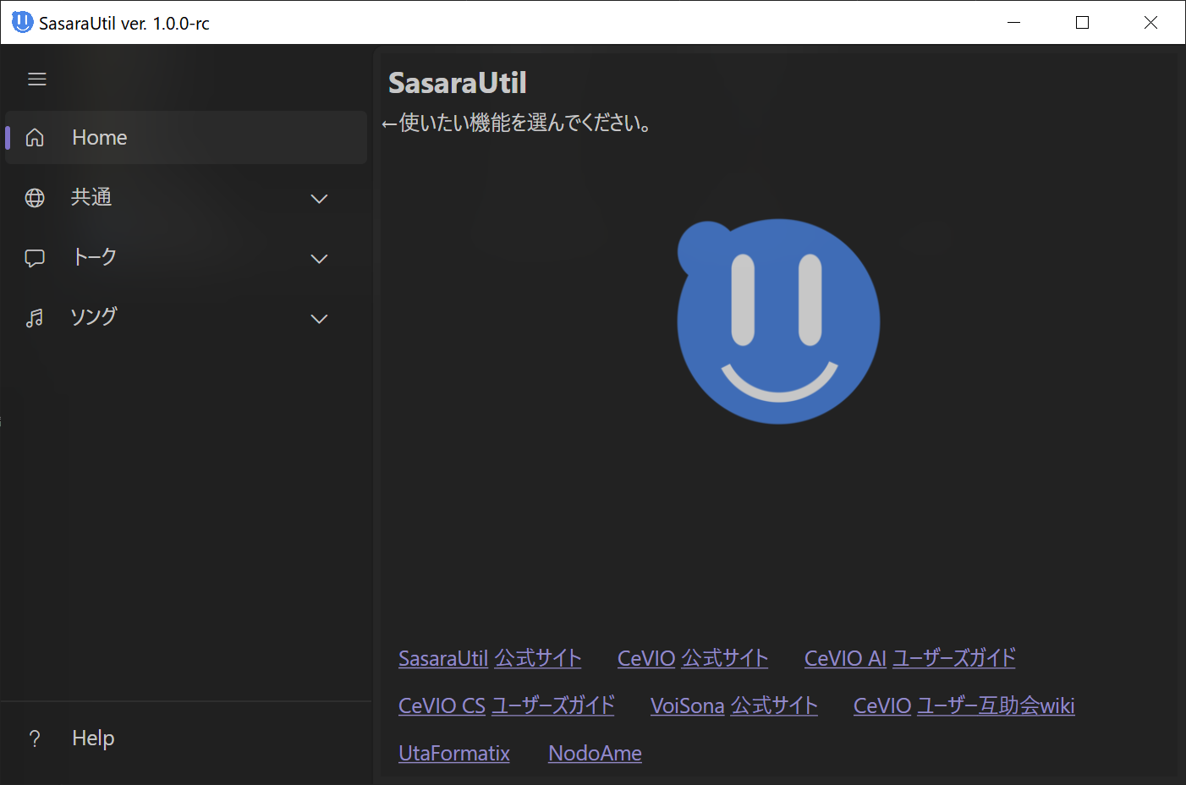The width and height of the screenshot is (1186, 785).
Task: Click the 使いたい機能を選んでください instruction text
Action: coord(516,124)
